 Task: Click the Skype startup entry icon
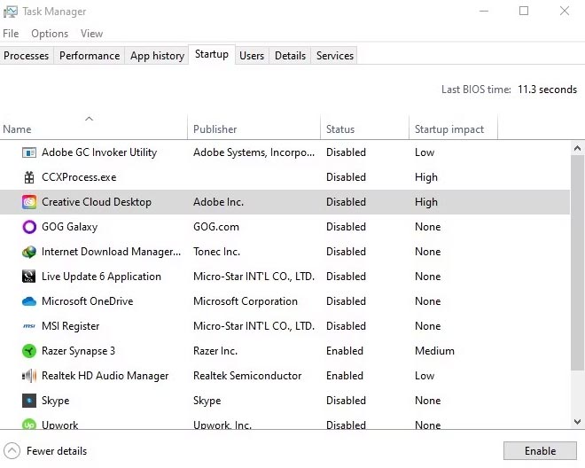29,401
